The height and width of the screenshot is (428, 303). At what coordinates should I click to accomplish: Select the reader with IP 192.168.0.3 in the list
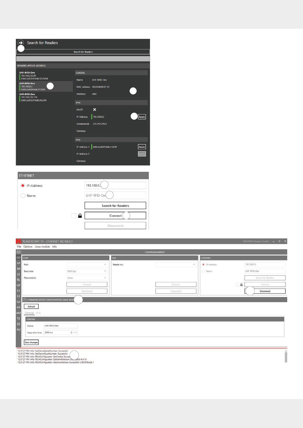coord(46,86)
